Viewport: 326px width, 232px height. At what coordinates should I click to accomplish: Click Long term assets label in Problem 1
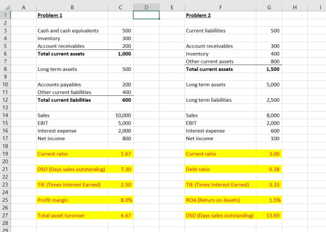point(57,69)
